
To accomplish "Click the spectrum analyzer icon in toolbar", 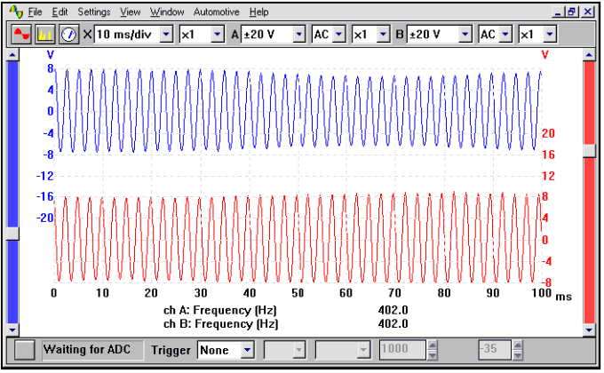I will tap(46, 35).
